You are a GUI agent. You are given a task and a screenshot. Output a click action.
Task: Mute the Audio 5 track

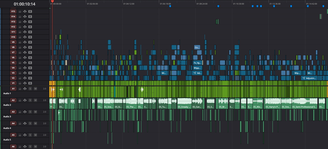(35, 135)
